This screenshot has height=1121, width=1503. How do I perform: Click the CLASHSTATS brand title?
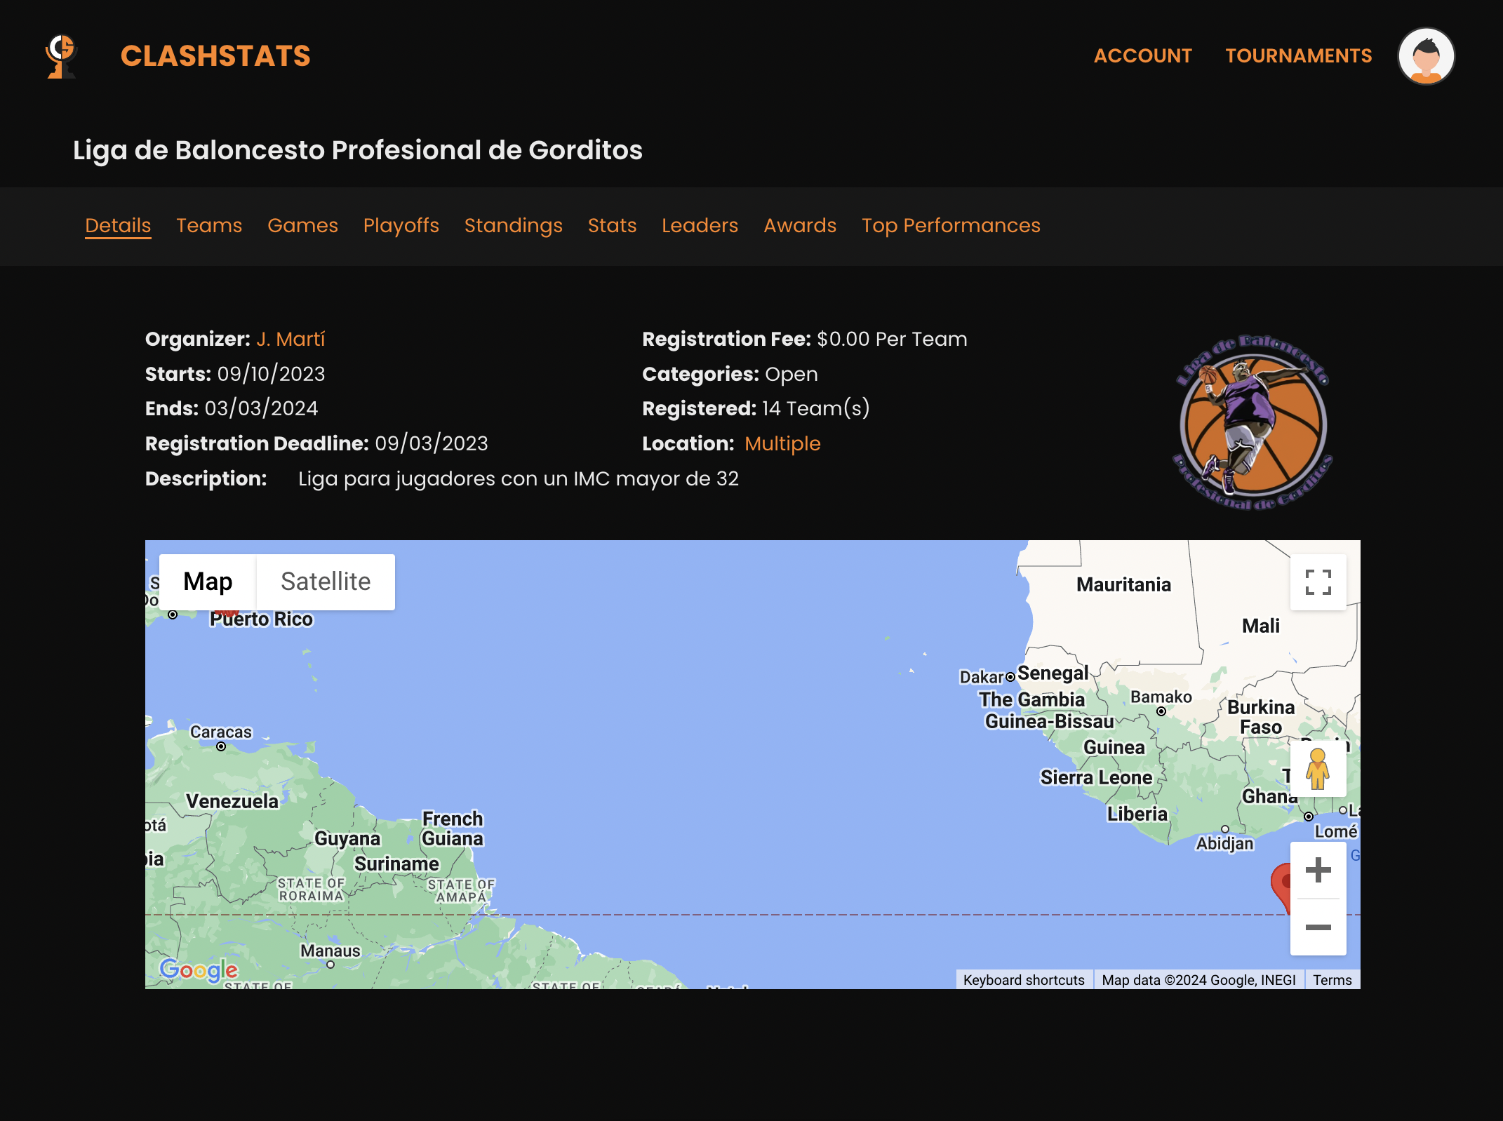[x=215, y=56]
